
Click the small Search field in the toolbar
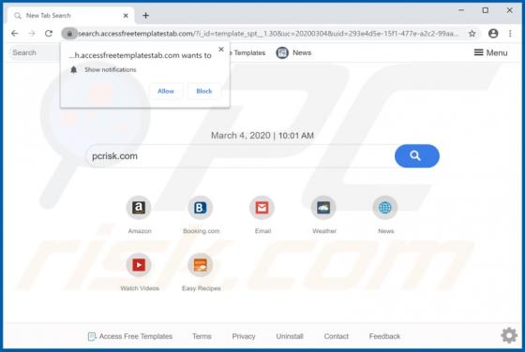36,52
